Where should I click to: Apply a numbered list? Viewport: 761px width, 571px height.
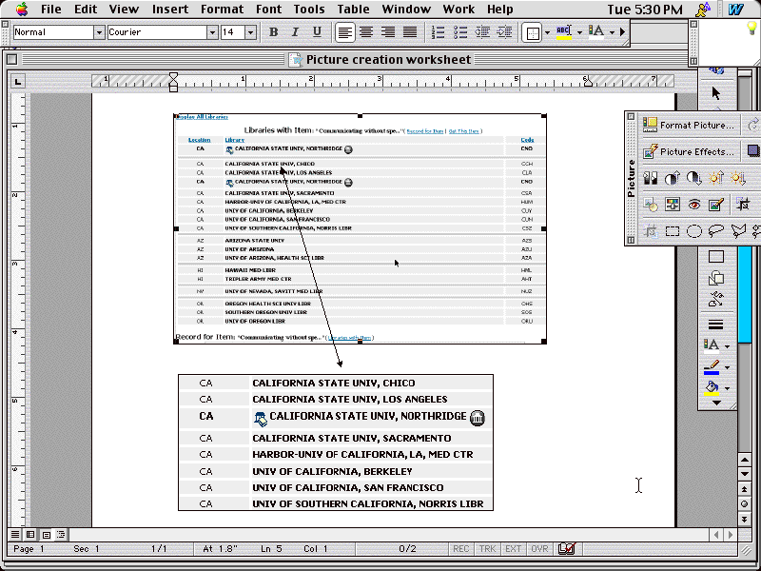pos(438,32)
